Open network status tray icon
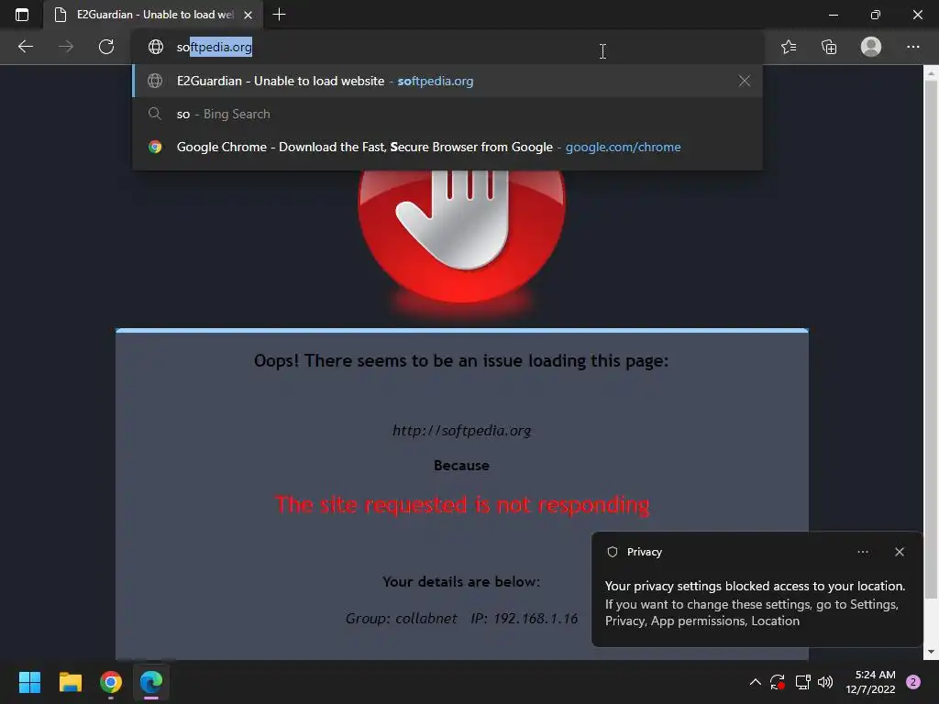 [802, 682]
